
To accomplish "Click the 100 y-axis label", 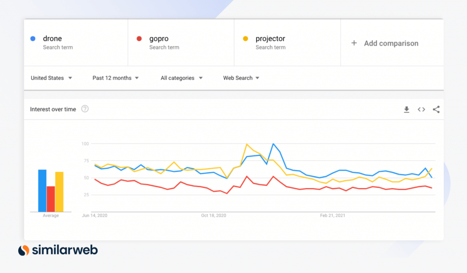I will pos(85,144).
